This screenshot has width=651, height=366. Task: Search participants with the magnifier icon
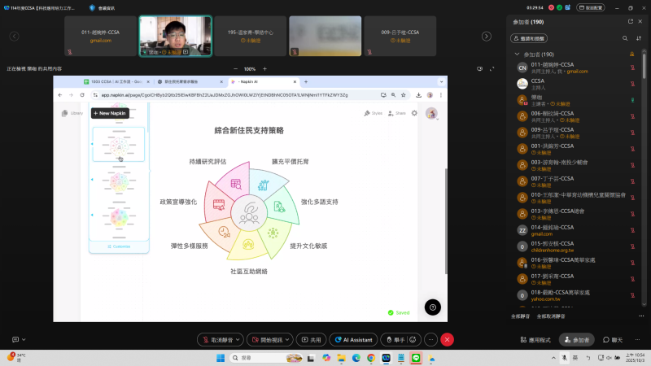(x=625, y=38)
